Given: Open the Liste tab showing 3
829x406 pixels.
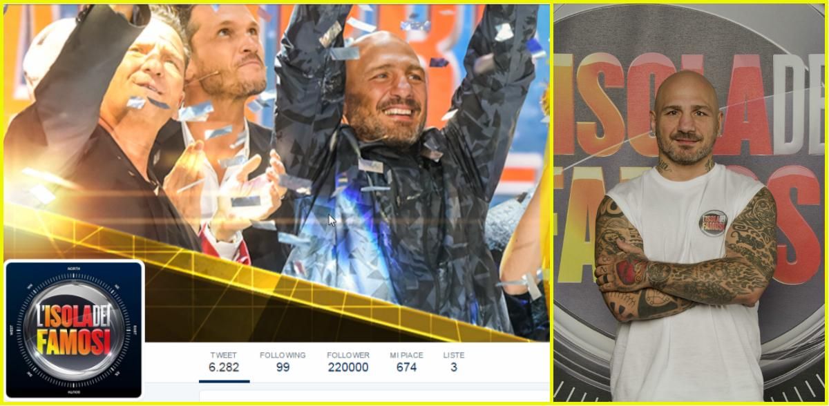Looking at the screenshot, I should [454, 362].
